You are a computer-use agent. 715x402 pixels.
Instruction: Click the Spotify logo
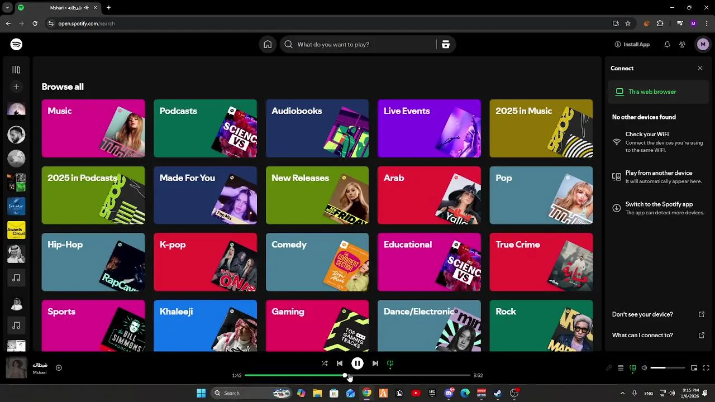pos(16,44)
